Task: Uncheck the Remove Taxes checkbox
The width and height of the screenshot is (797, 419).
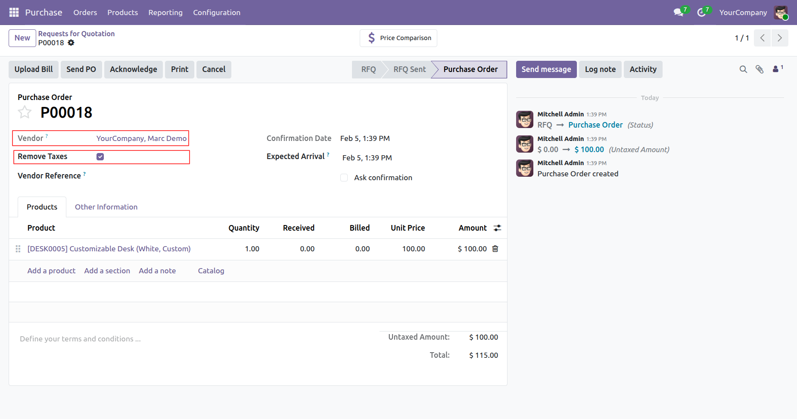Action: click(100, 157)
